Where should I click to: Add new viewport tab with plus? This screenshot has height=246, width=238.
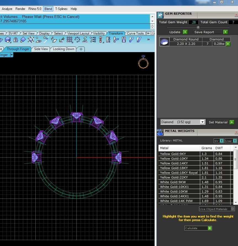81,49
